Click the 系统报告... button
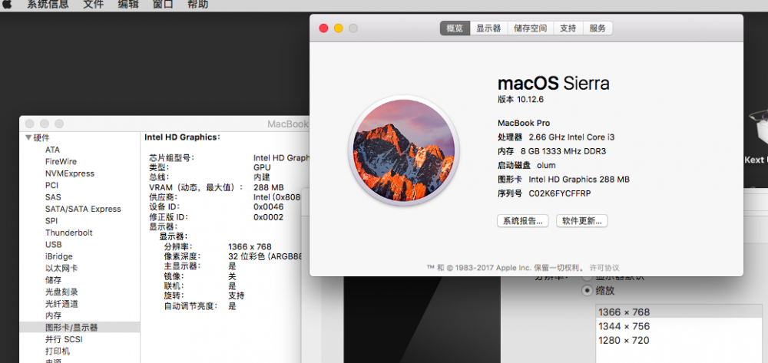Viewport: 768px width, 363px height. (x=522, y=220)
